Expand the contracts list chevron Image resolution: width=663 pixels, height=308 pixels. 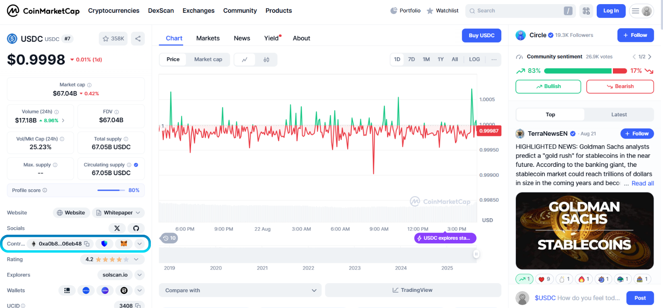coord(140,244)
